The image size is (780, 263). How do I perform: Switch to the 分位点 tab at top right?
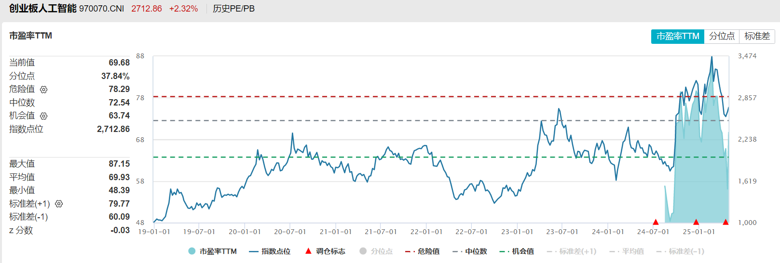(722, 36)
